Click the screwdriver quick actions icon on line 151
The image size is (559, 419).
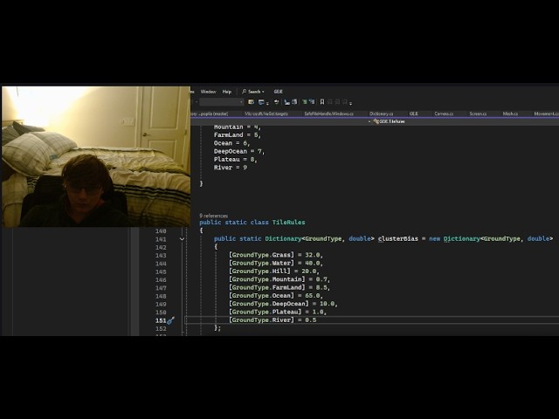click(171, 320)
